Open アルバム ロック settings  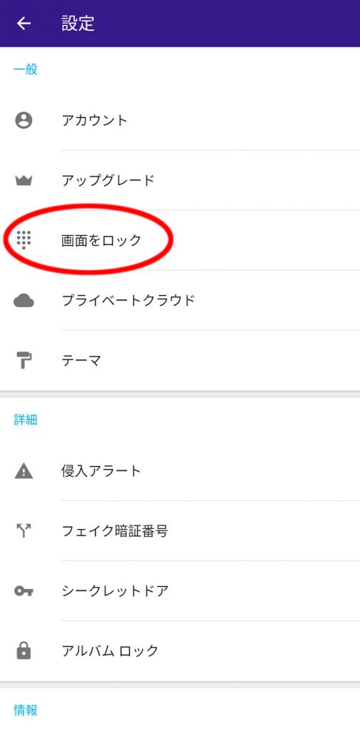(x=180, y=651)
